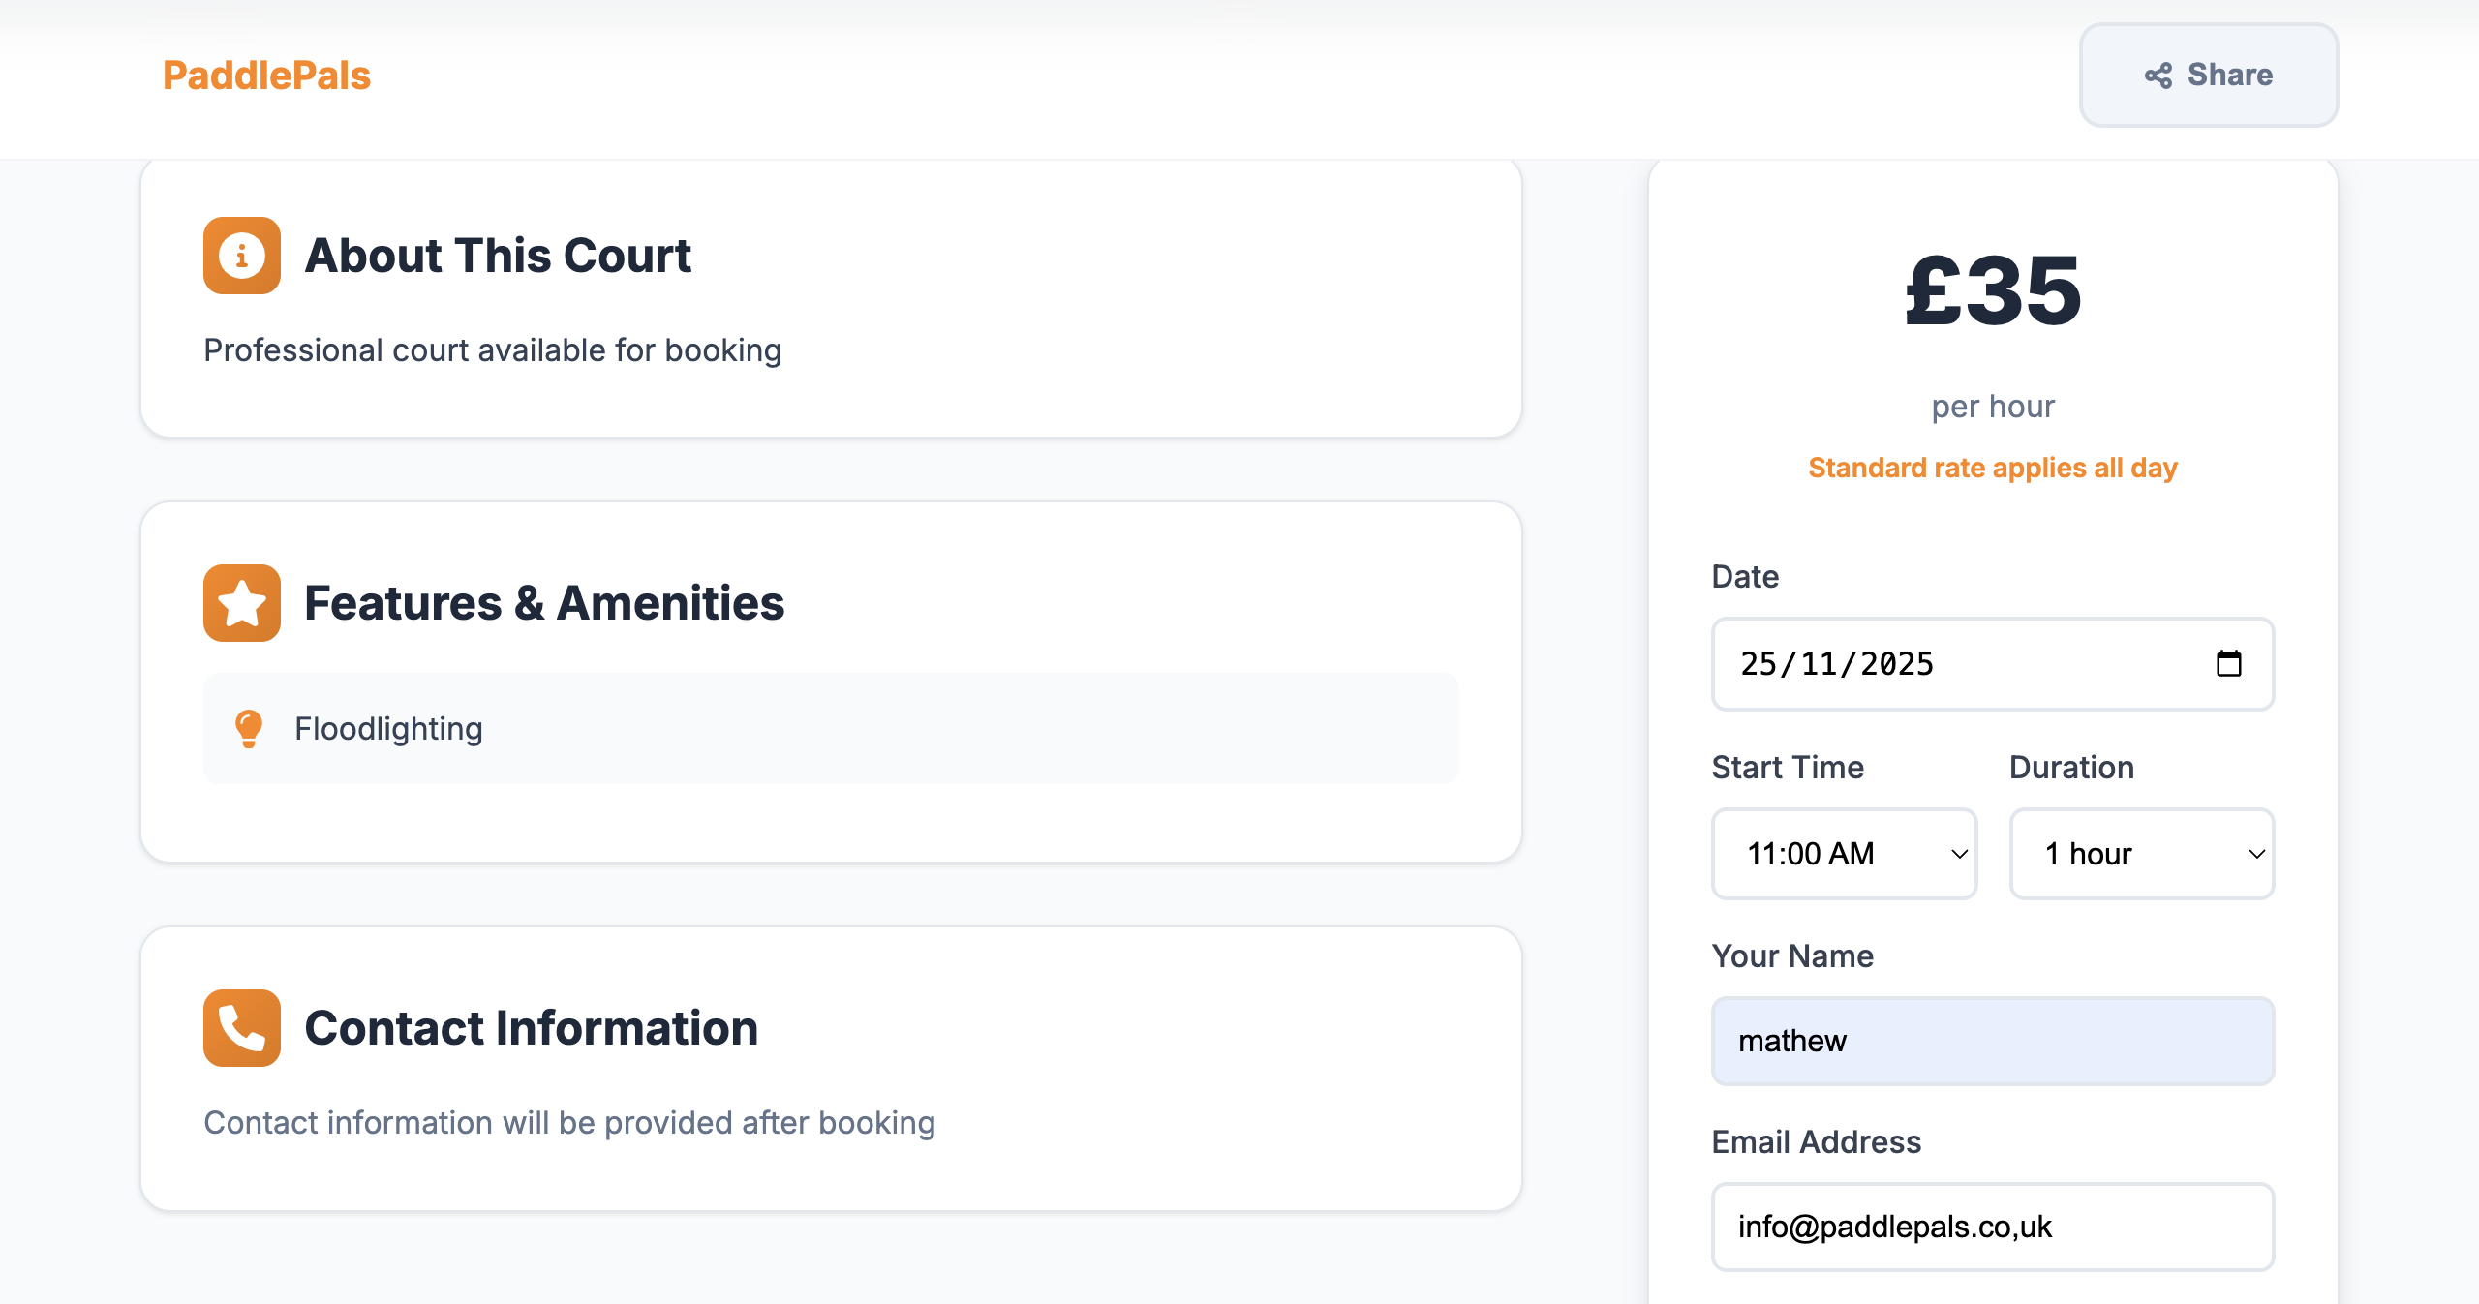Select the About This Court heading
The image size is (2479, 1304).
(x=498, y=255)
